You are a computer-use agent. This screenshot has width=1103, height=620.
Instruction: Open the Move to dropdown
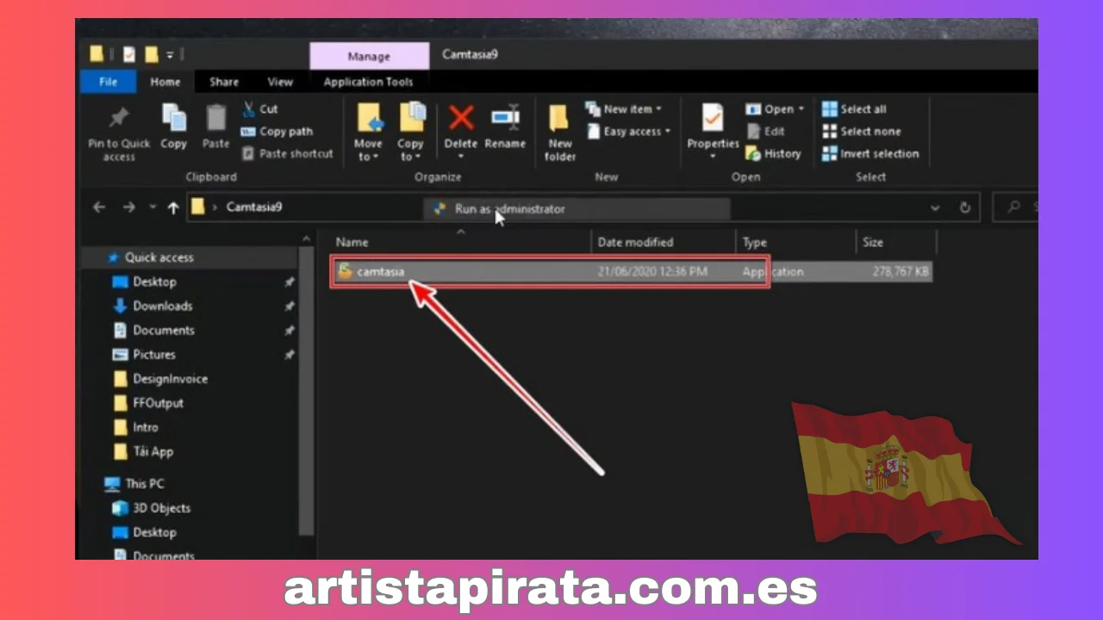(369, 150)
